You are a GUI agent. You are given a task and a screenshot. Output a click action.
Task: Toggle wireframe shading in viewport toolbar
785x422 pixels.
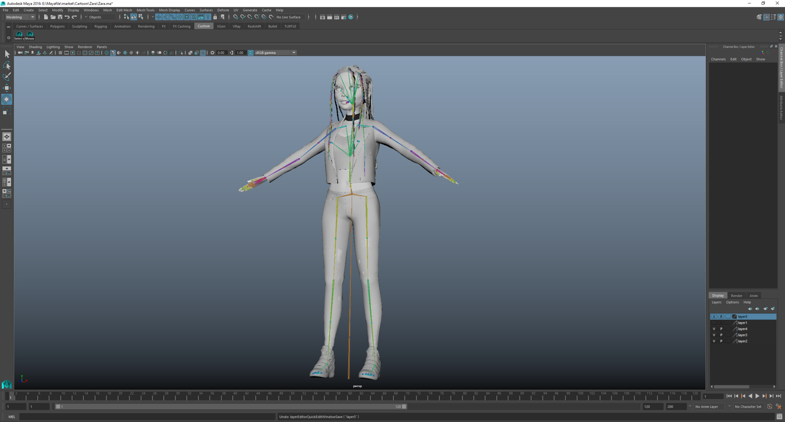(107, 53)
